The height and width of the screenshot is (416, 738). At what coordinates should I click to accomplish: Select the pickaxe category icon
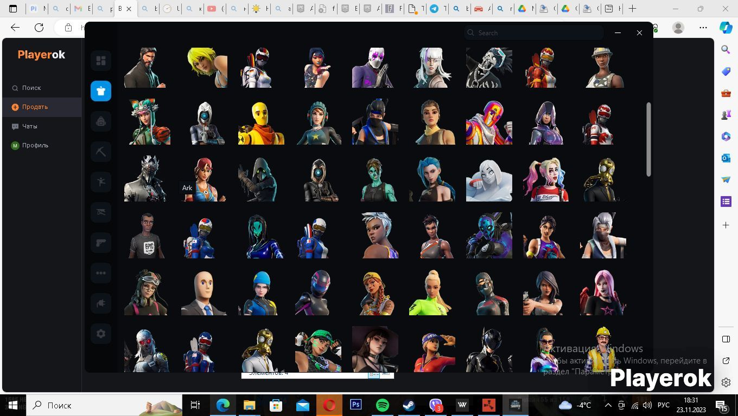(x=101, y=152)
